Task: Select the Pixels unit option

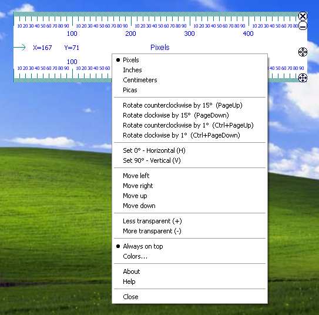Action: click(x=190, y=60)
